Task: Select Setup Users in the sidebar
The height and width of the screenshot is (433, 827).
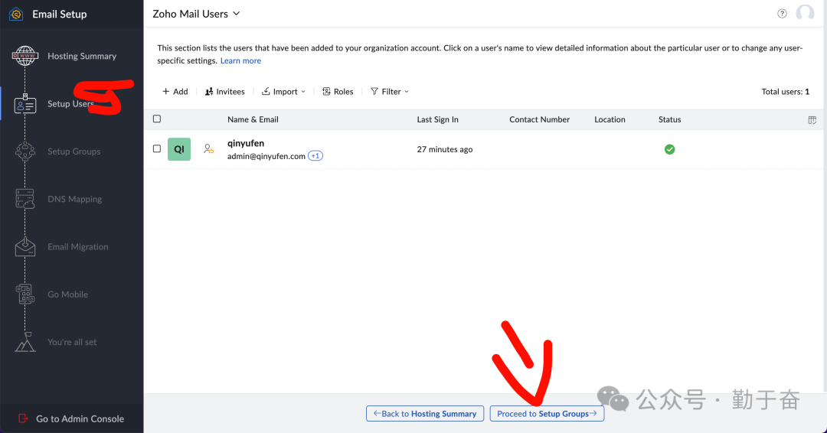Action: [70, 104]
